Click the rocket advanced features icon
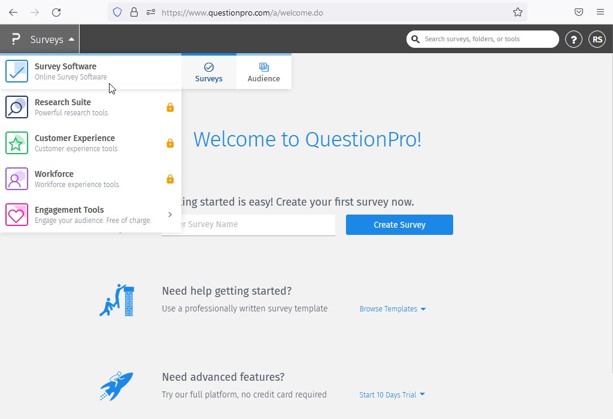This screenshot has height=419, width=613. [117, 386]
